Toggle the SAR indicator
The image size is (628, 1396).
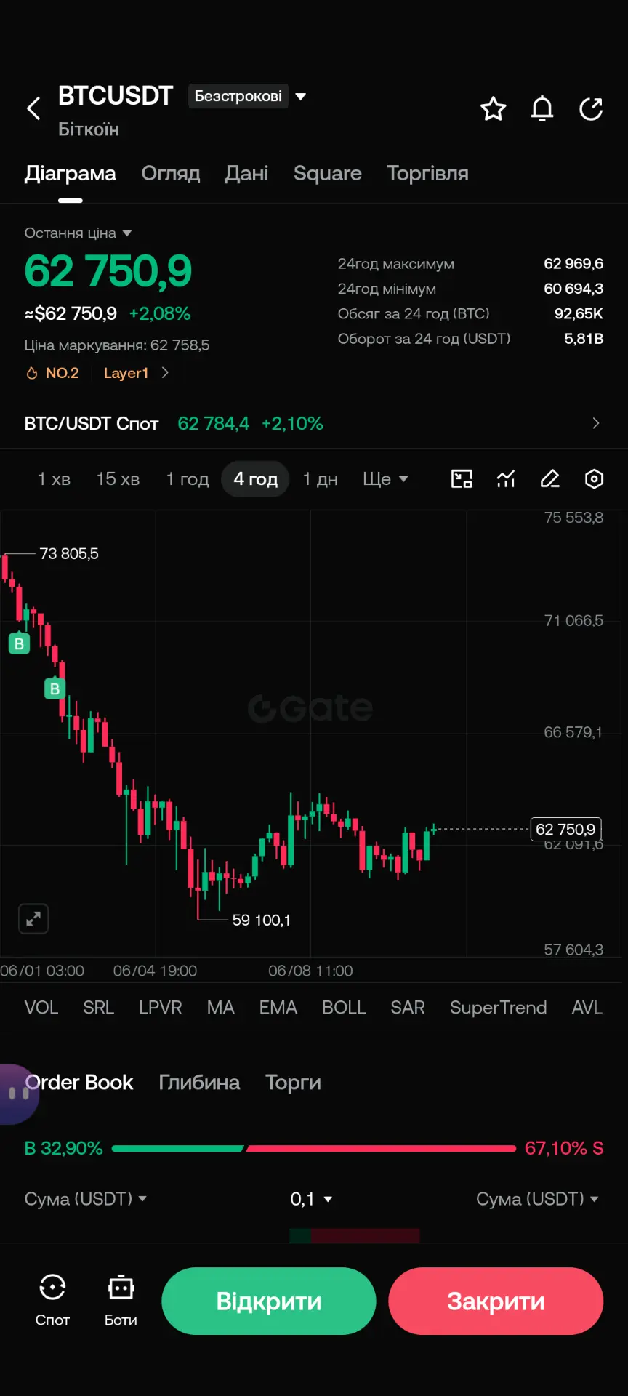(x=408, y=1008)
